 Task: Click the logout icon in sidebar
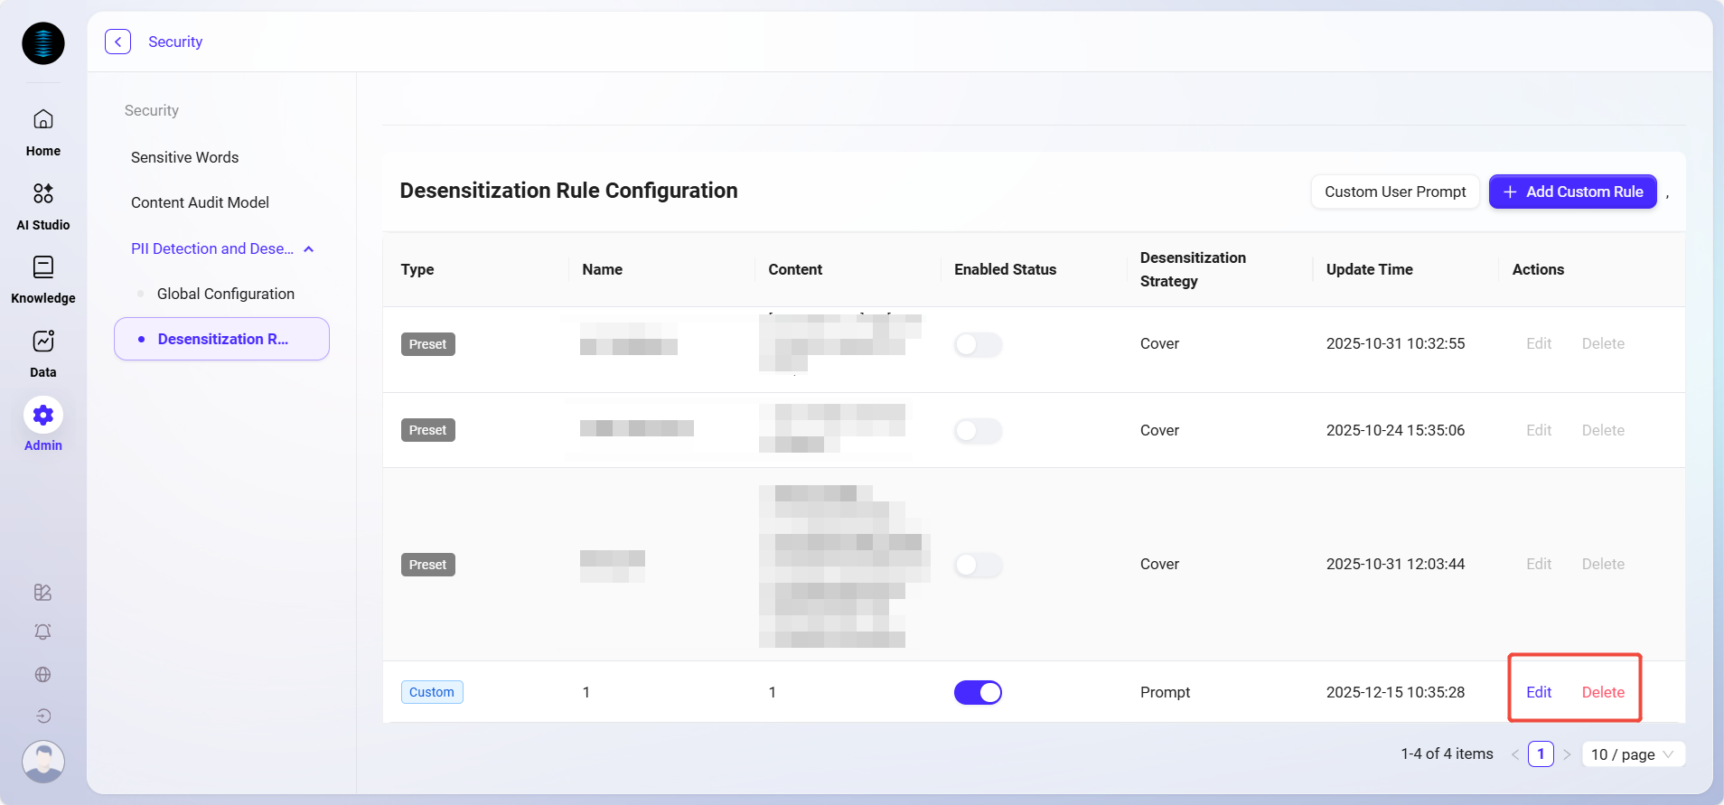(x=42, y=716)
